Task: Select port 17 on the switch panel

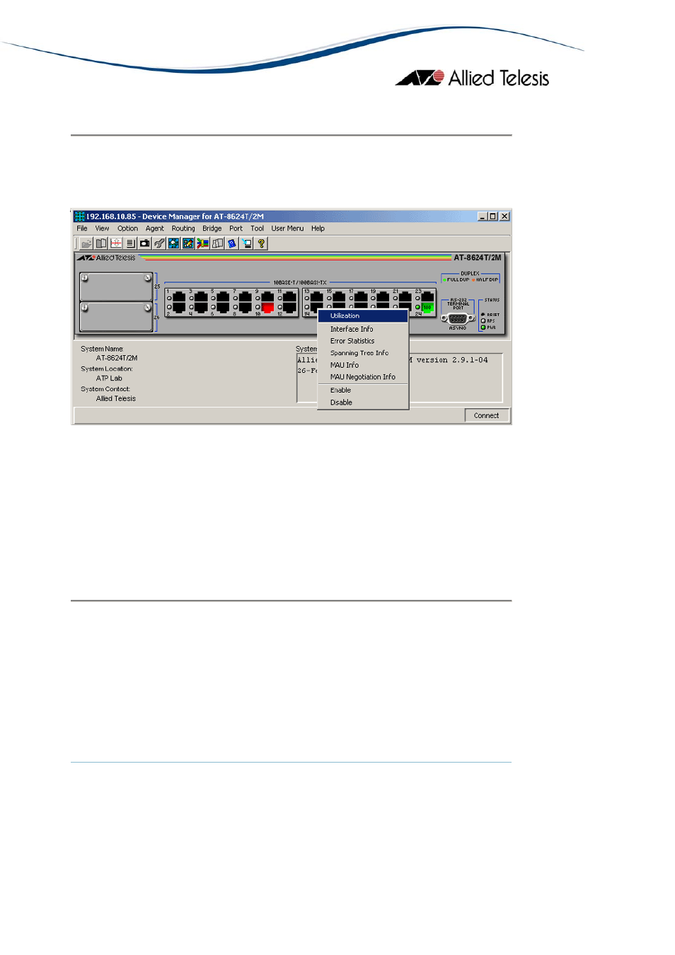Action: (x=361, y=297)
